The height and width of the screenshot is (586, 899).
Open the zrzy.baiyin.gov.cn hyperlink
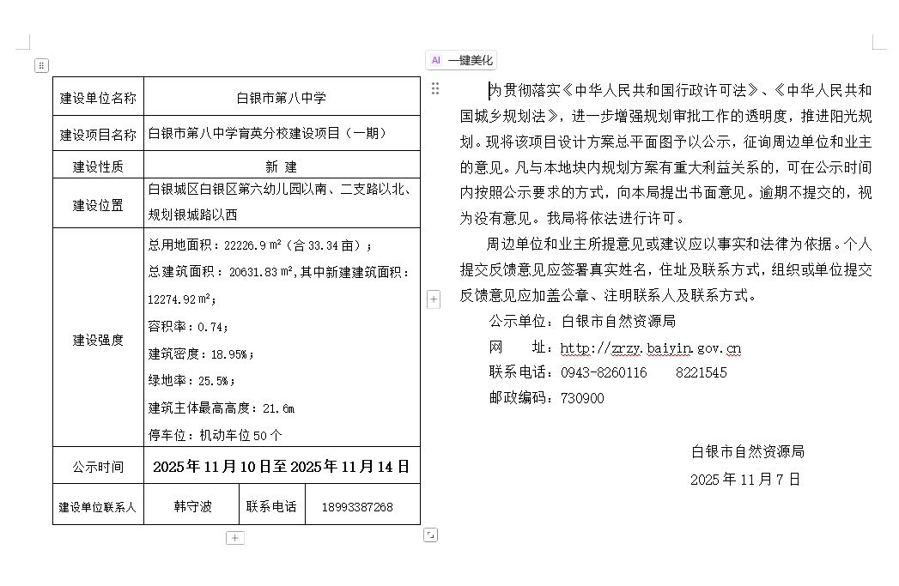650,347
